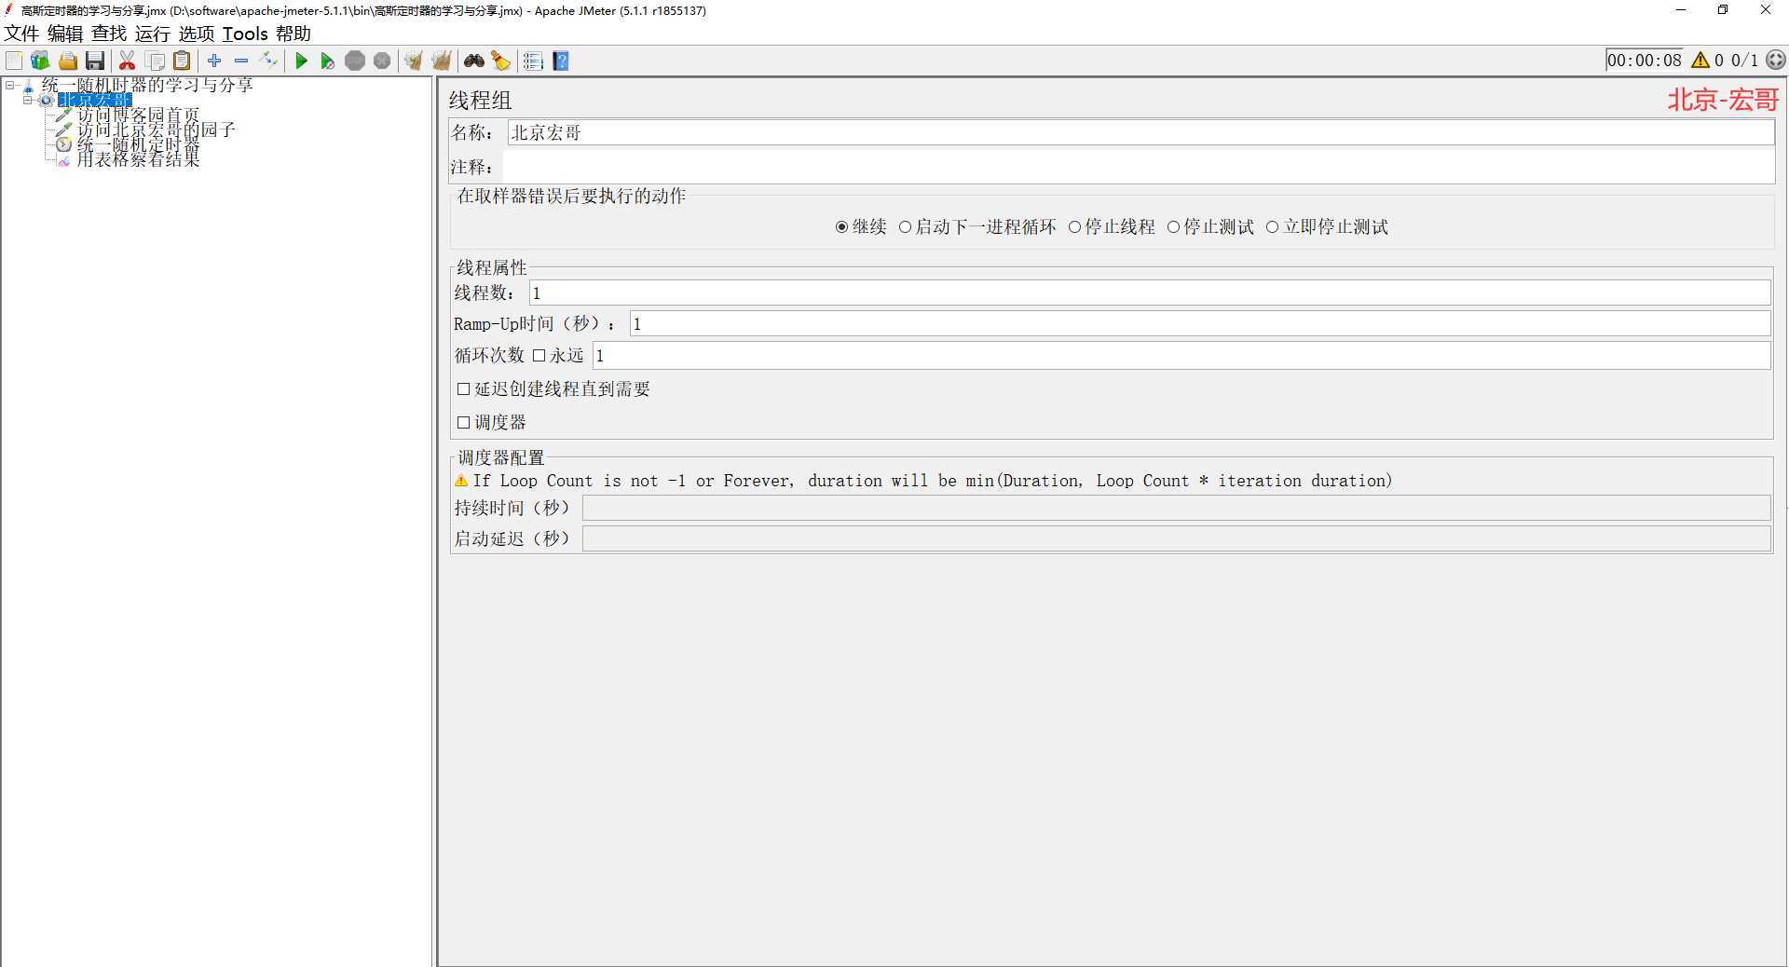
Task: Click the elapsed time 00:00:08 display
Action: [1645, 61]
